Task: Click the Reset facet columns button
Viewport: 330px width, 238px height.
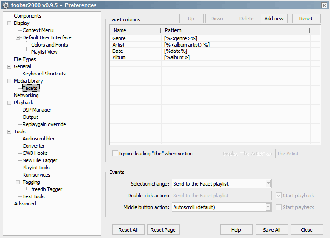Action: pyautogui.click(x=306, y=19)
